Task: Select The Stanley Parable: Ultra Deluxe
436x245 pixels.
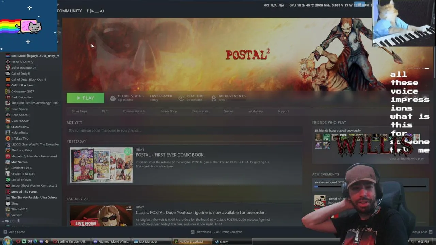Action: [34, 197]
